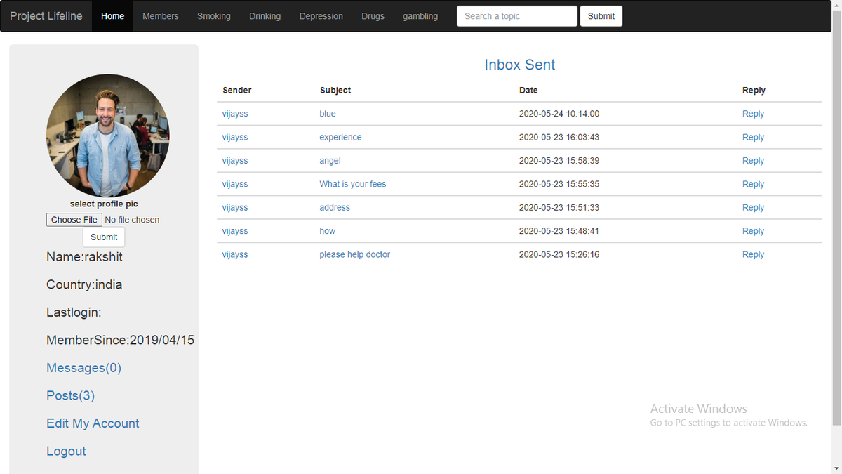Click sender vijayss in the 'experience' row
The width and height of the screenshot is (842, 474).
coord(235,138)
